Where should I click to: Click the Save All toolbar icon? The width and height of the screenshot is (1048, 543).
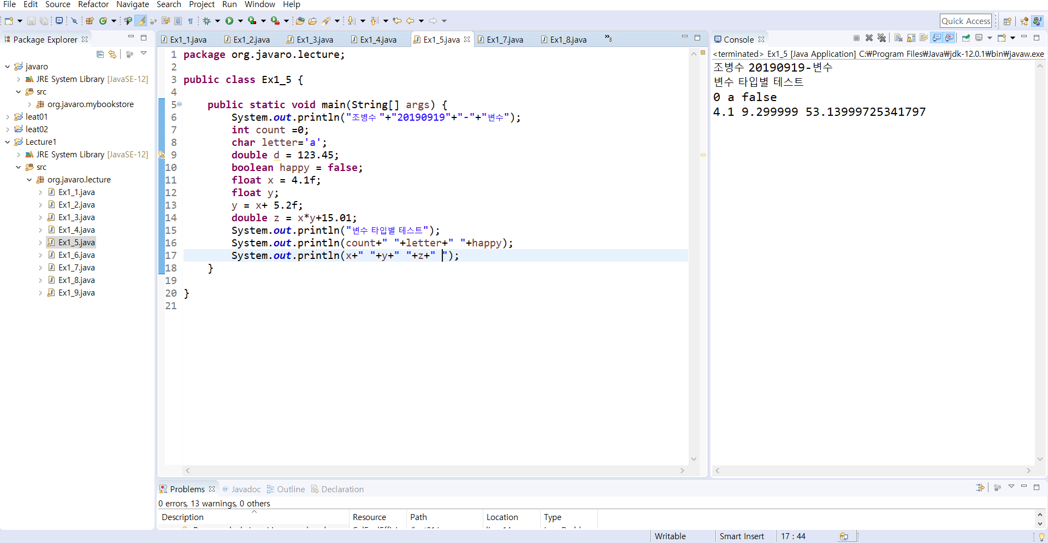point(44,21)
